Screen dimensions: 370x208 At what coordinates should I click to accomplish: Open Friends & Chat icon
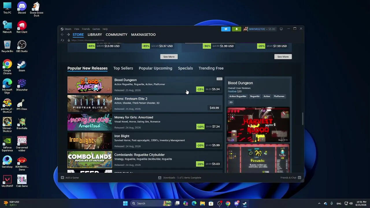click(x=299, y=178)
